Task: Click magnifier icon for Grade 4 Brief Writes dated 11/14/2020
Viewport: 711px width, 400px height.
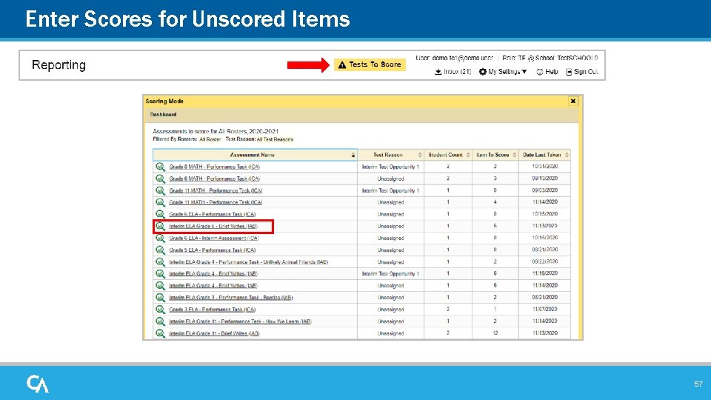Action: click(161, 286)
